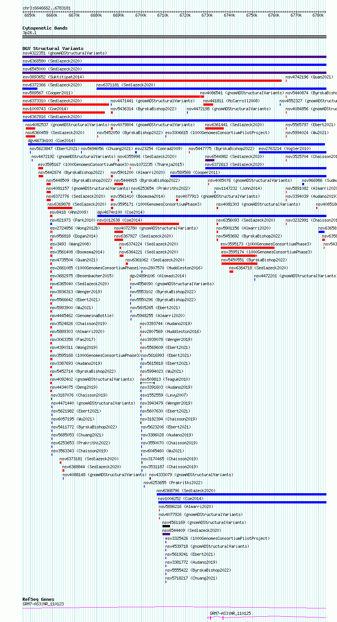337x622 pixels.
Task: Open the nsv6373310 (Sedlazeck2020) label
Action: click(52, 101)
